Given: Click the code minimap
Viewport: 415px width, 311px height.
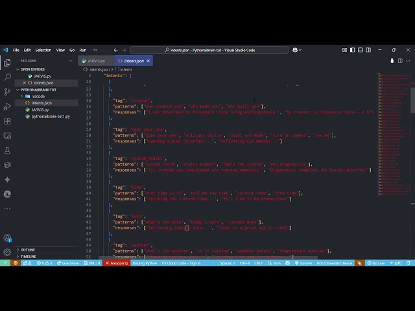Looking at the screenshot, I should tap(394, 135).
